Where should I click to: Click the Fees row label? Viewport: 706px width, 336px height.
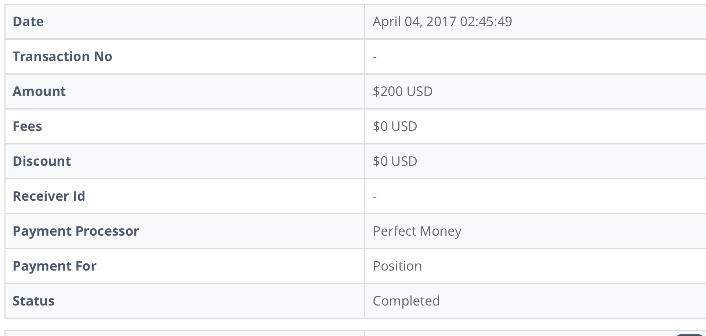coord(28,126)
